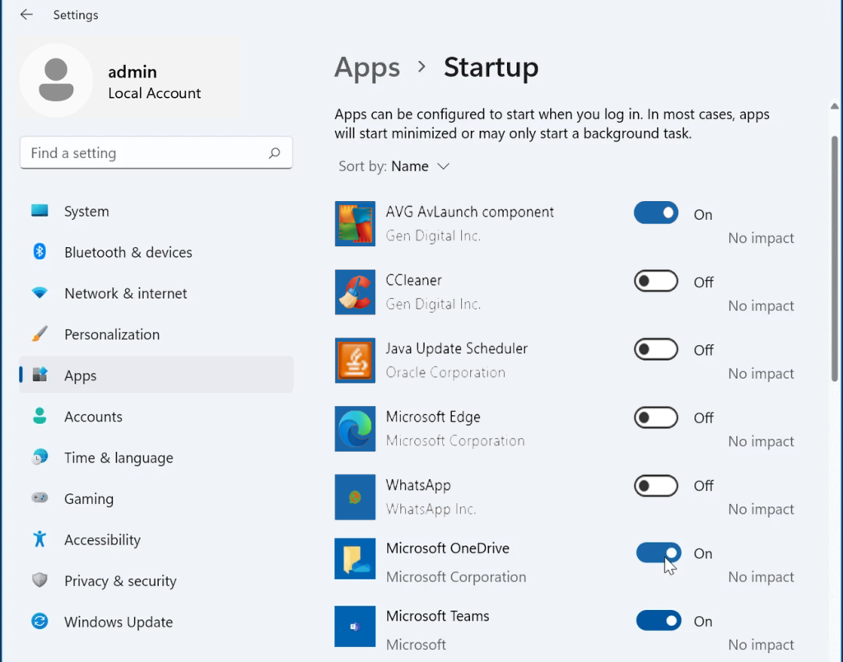Turn on Microsoft Edge startup toggle
The width and height of the screenshot is (843, 662).
coord(656,417)
